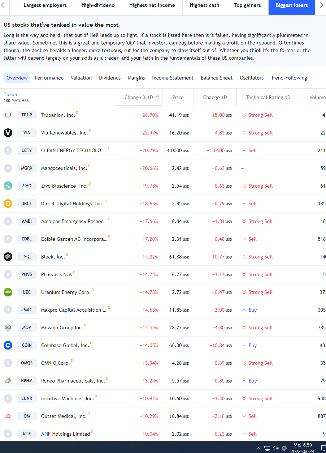Click company name Uranium Energy Corp.

[x=66, y=292]
